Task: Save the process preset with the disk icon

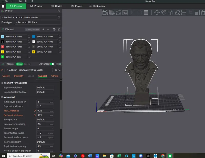Action: [x=56, y=70]
